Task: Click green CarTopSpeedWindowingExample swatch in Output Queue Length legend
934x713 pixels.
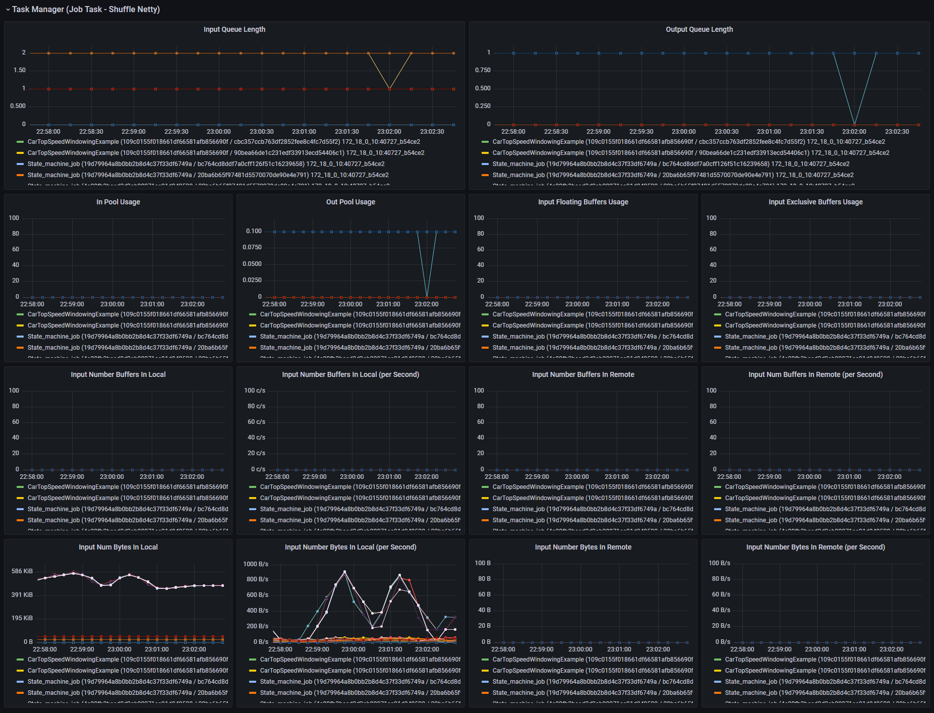Action: (485, 142)
